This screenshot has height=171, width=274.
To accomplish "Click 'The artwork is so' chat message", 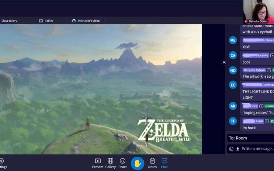I will coord(258,76).
